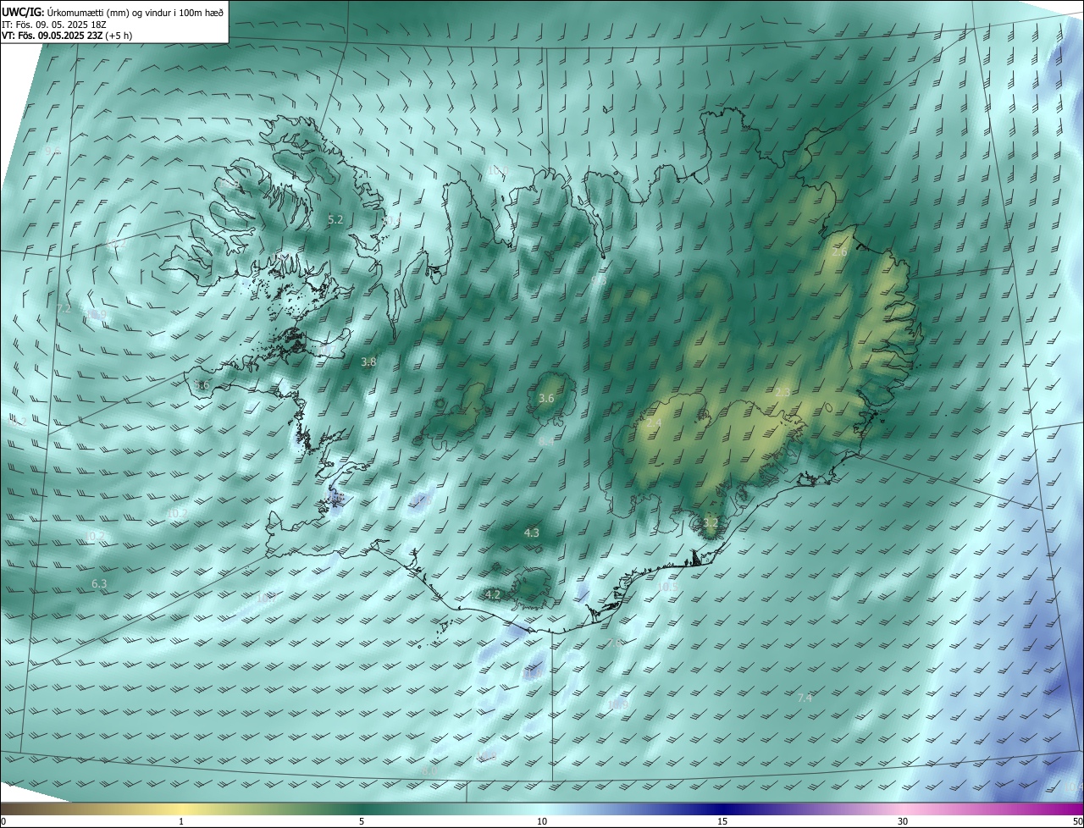
Task: Click the 5.2 value over the Westfjords
Action: [335, 219]
